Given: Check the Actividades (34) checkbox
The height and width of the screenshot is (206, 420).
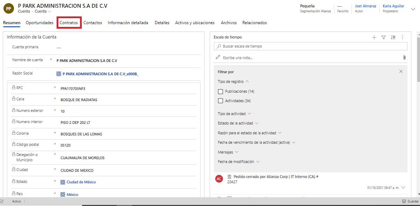Looking at the screenshot, I should click(220, 101).
